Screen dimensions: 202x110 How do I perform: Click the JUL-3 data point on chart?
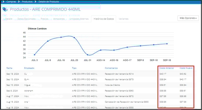[x=35, y=55]
